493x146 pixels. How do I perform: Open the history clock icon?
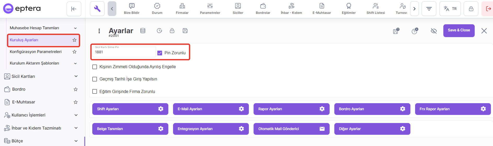(x=159, y=31)
